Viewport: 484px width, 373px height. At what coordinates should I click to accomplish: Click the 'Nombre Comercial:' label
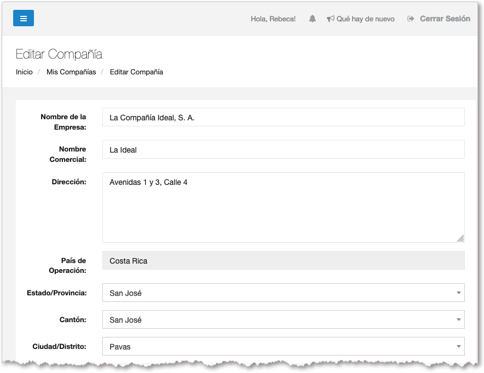click(68, 154)
